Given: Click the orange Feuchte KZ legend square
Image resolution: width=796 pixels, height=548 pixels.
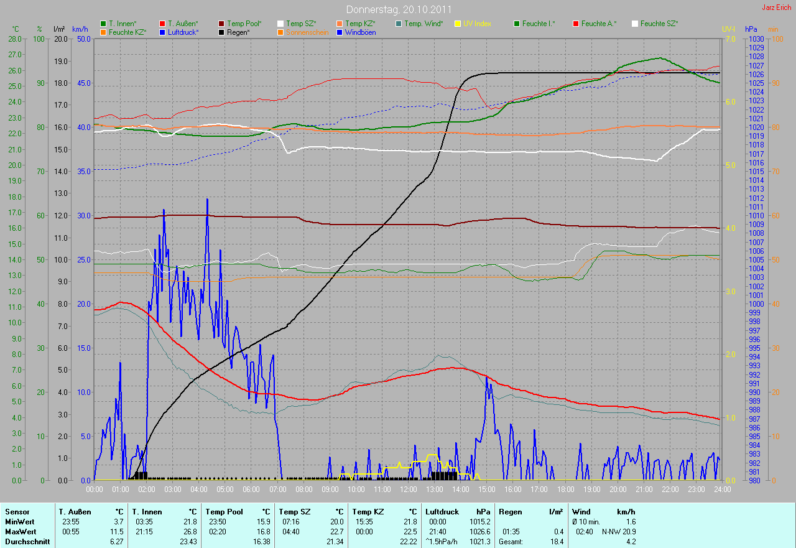Looking at the screenshot, I should tap(103, 32).
